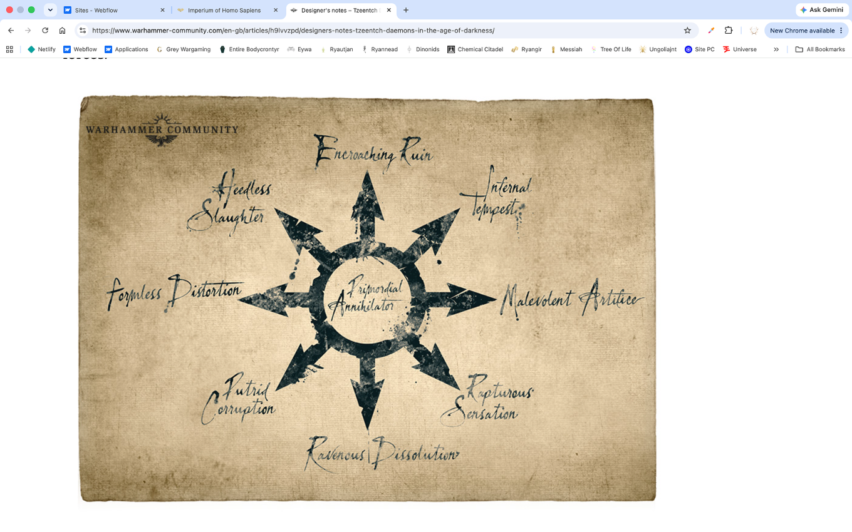The height and width of the screenshot is (532, 852).
Task: Click the "Putrid Corruption" label
Action: pos(239,400)
